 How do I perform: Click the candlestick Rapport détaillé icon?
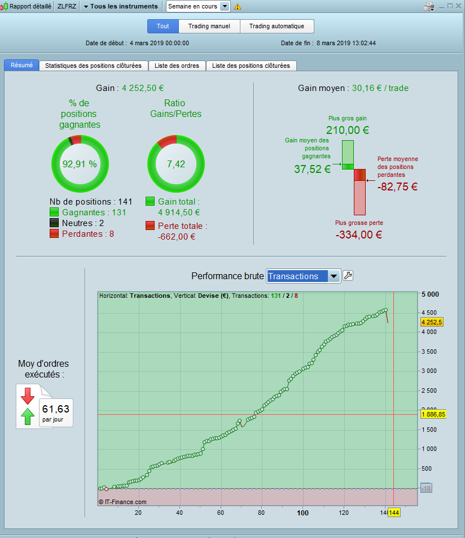point(4,7)
